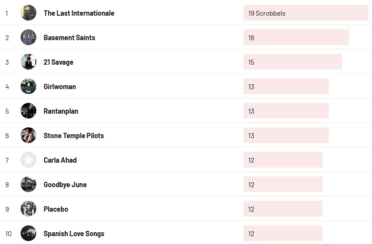Image resolution: width=372 pixels, height=244 pixels.
Task: Select Girlwoman artist thumbnail
Action: pyautogui.click(x=28, y=86)
